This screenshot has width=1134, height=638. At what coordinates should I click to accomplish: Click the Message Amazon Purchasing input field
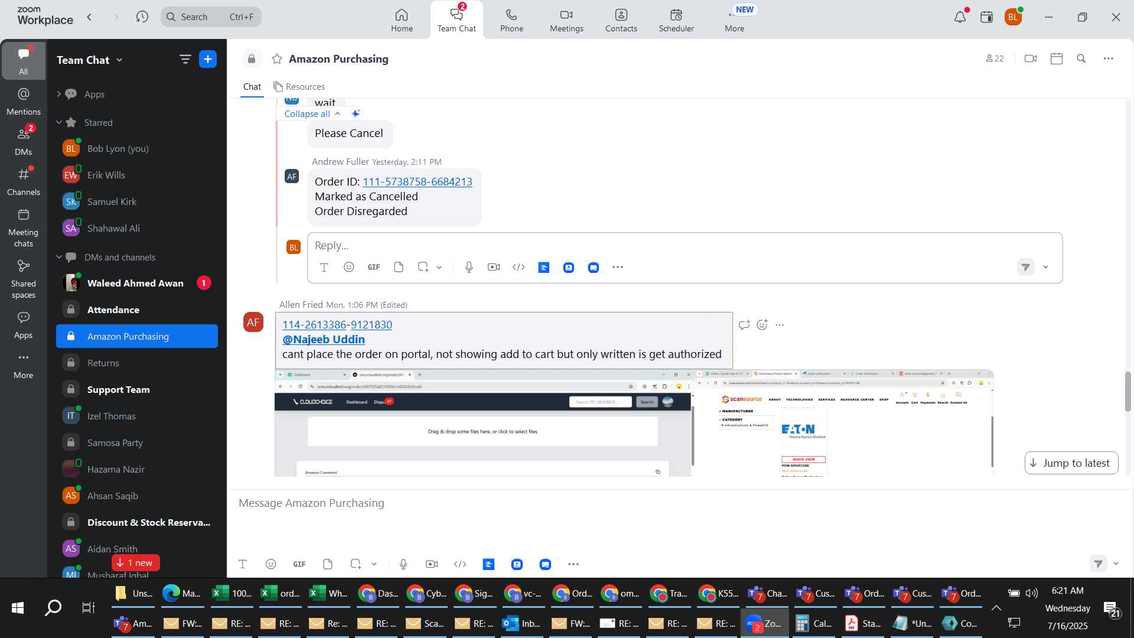click(679, 503)
